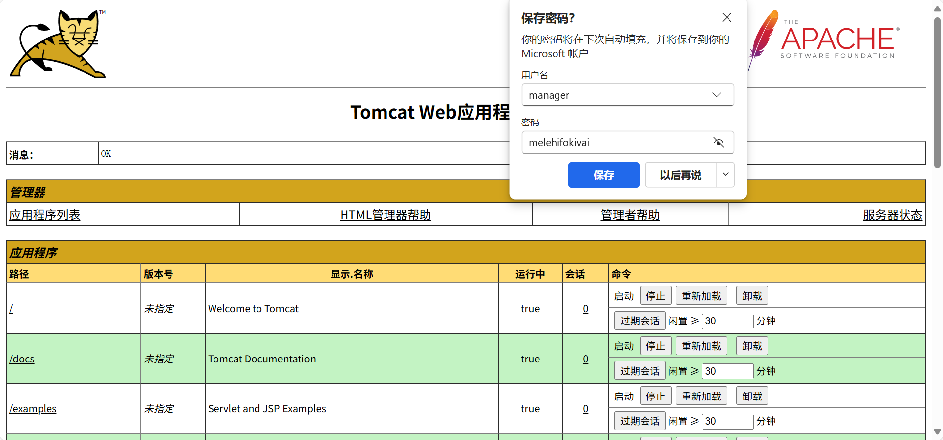Click idle minutes field in /docs row
The image size is (943, 440).
(728, 371)
